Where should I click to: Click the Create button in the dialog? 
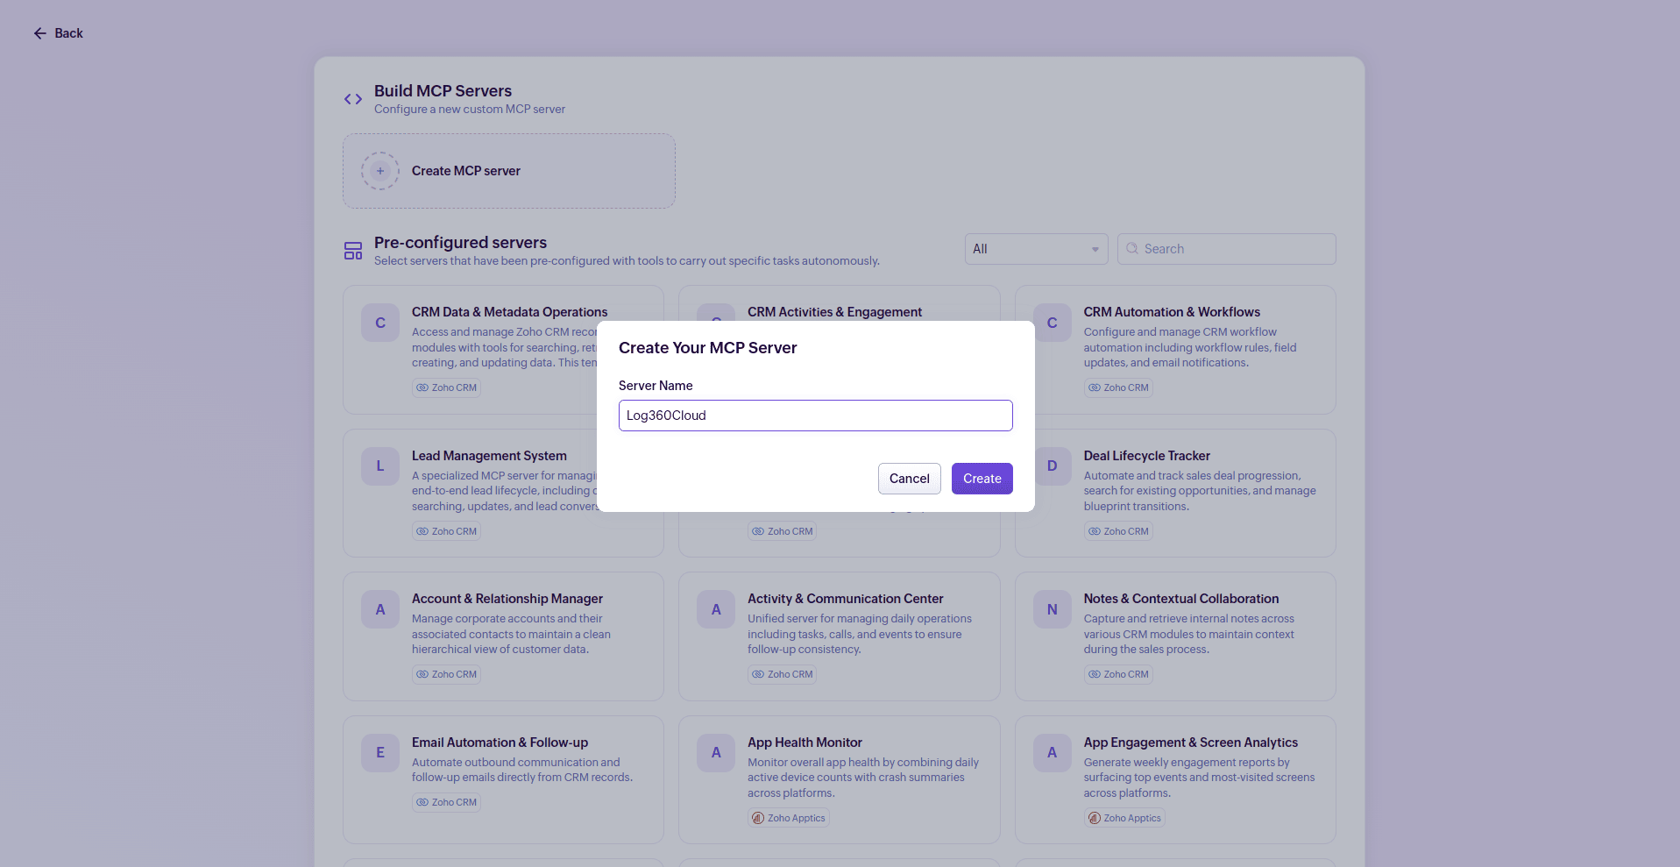point(982,479)
